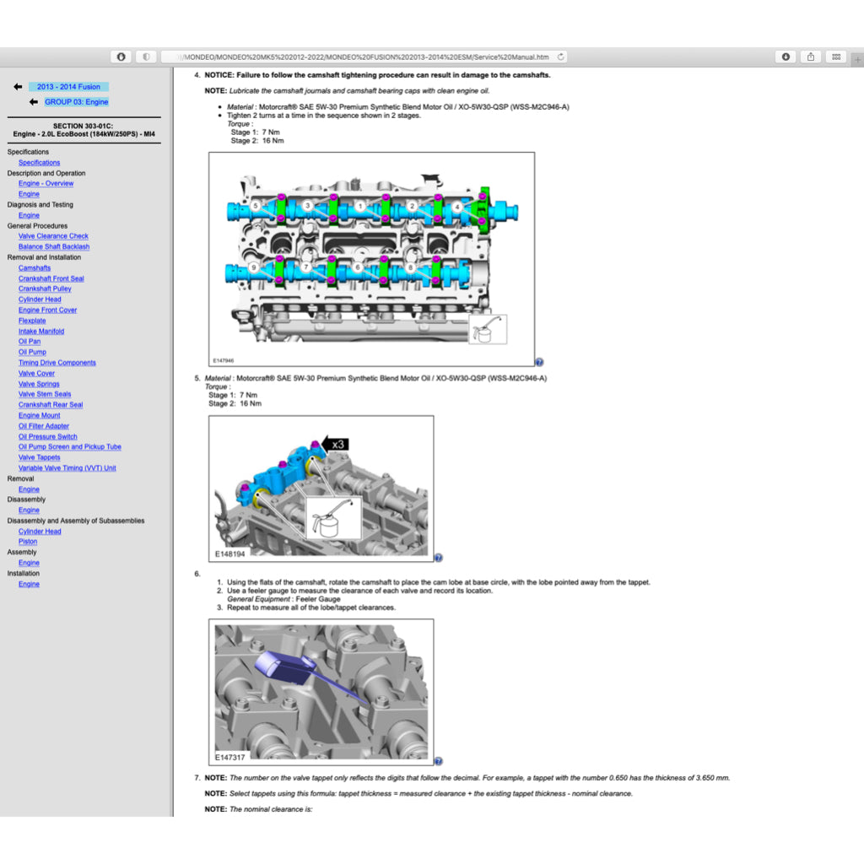Viewport: 864px width, 864px height.
Task: Select Variable Valve Timing (VVT) Unit link
Action: [x=67, y=468]
